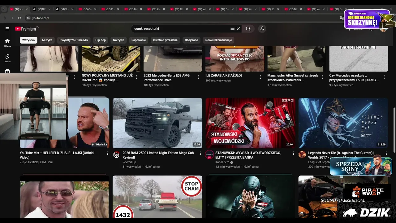Screen dimensions: 396x223
Task: Click the 834 tys. wyświetleń view count
Action: pyautogui.click(x=94, y=85)
